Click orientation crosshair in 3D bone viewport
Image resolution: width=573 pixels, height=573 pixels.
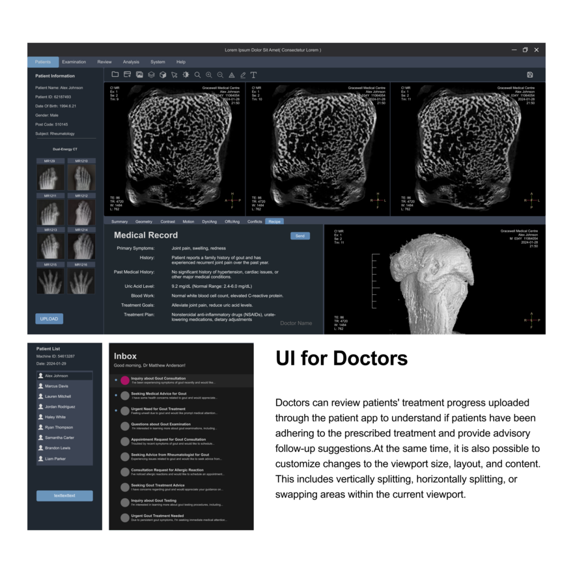tap(532, 320)
